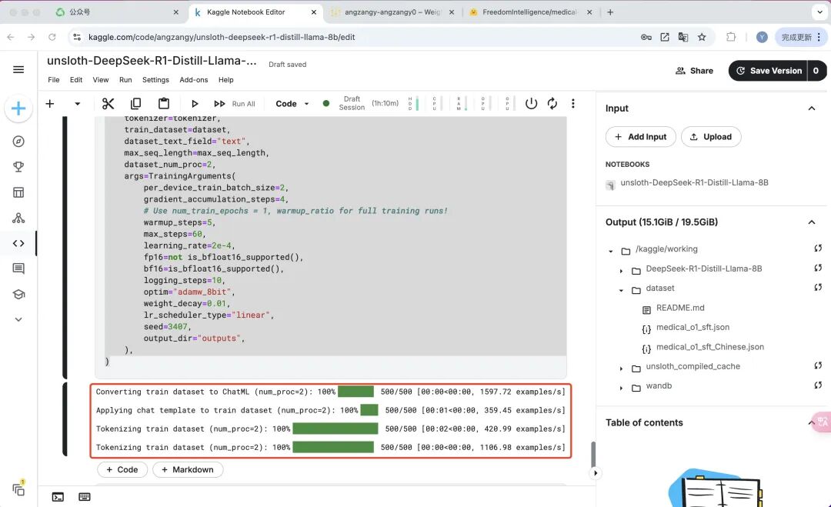
Task: Expand the unsloth_compiled_cache folder
Action: pyautogui.click(x=621, y=369)
